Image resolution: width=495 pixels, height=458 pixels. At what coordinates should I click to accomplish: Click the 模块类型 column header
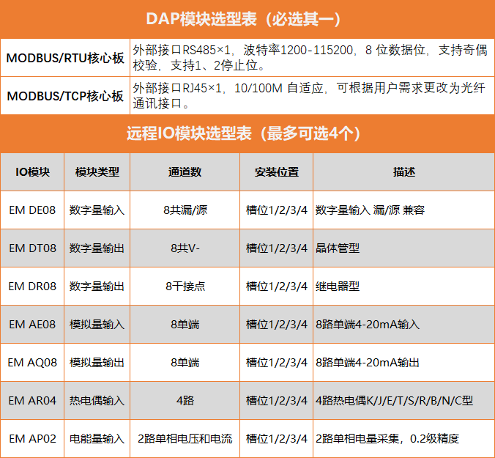[97, 172]
